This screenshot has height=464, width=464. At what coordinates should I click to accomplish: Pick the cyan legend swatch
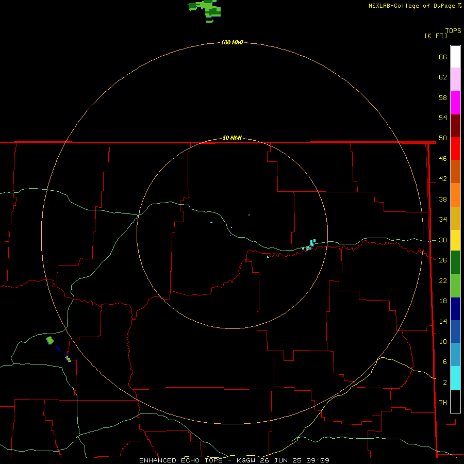coord(455,377)
